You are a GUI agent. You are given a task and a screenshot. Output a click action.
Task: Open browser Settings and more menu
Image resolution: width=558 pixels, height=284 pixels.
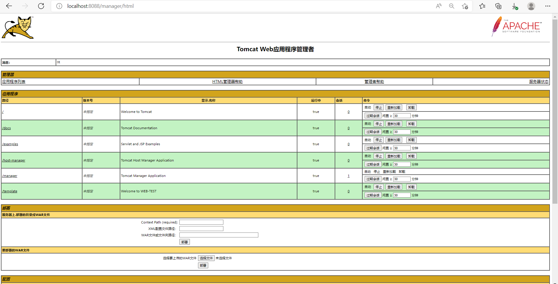click(548, 6)
